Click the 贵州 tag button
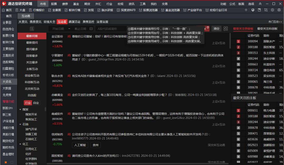284x165 pixels. click(x=96, y=145)
